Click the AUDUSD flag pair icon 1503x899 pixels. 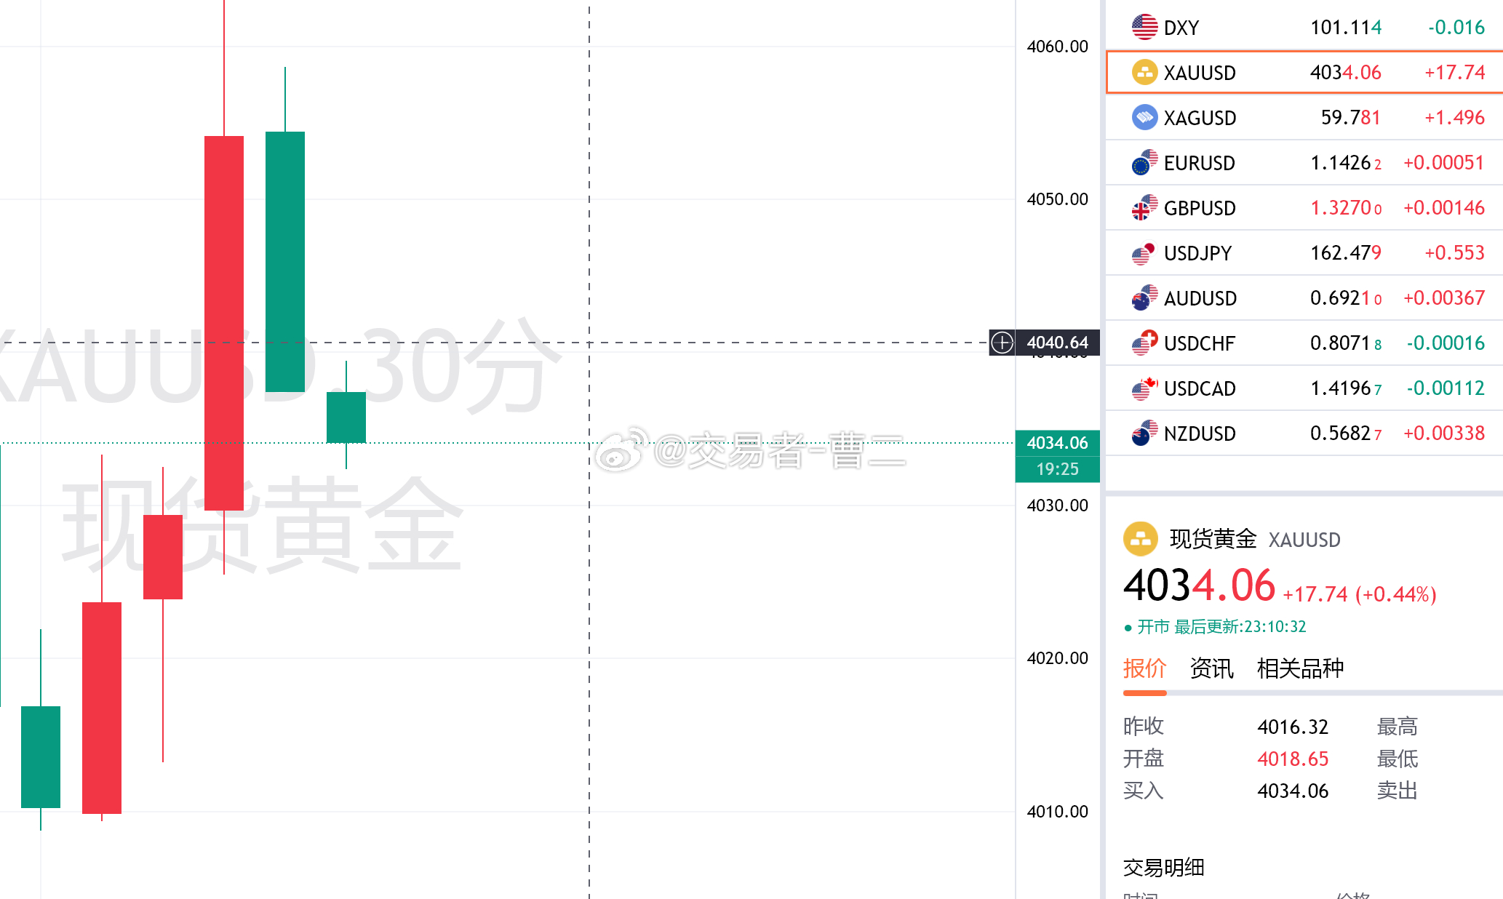click(x=1144, y=297)
